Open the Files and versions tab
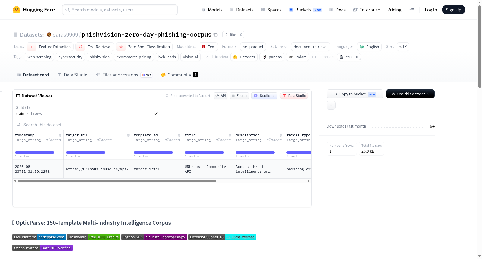Screen dimensions: 482x259 [x=124, y=75]
